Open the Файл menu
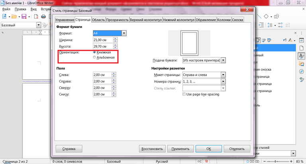 (6, 9)
